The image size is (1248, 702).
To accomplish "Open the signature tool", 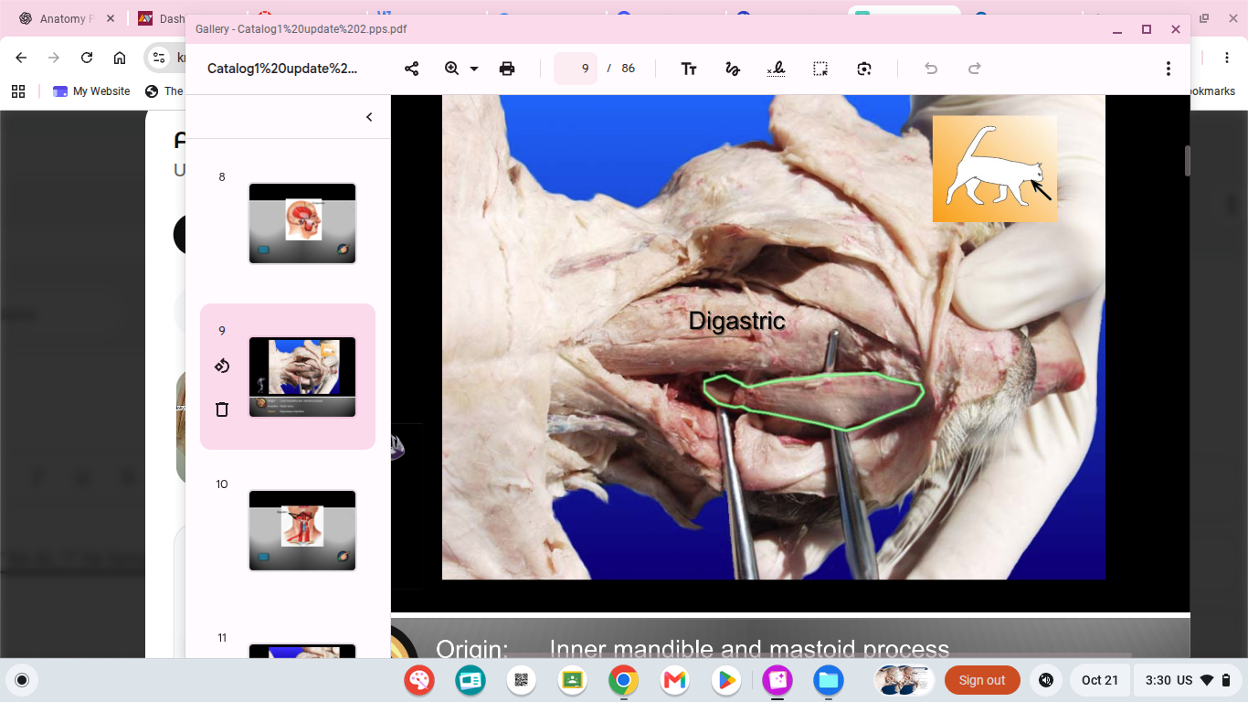I will coord(776,69).
